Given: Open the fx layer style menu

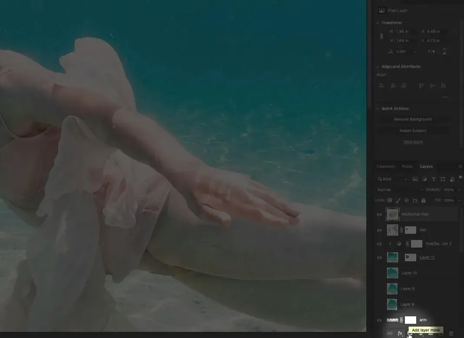Looking at the screenshot, I should tap(400, 333).
